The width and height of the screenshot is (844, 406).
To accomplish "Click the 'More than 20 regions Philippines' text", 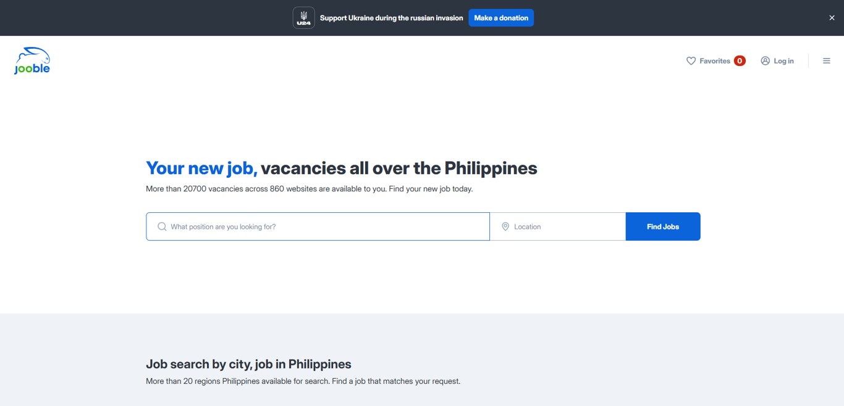I will point(203,381).
